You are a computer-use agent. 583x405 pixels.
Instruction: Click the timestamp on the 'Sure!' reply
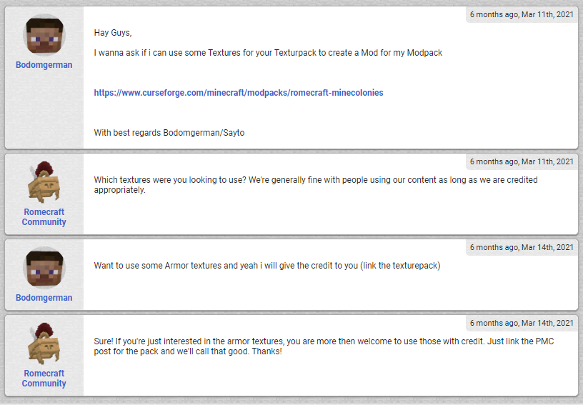(x=522, y=323)
